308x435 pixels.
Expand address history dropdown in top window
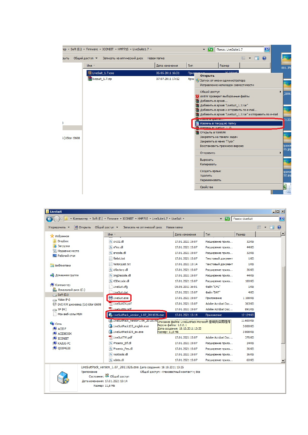[204, 50]
